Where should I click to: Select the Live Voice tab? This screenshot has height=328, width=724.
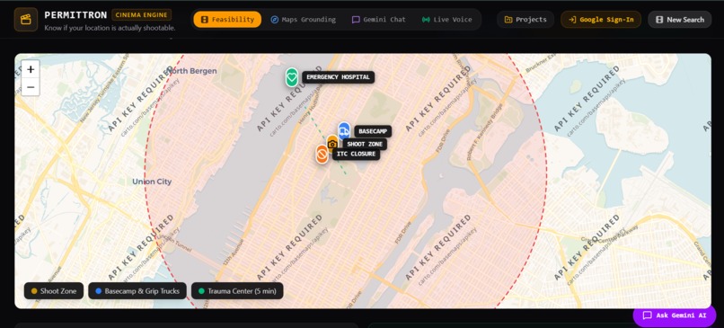[x=447, y=20]
